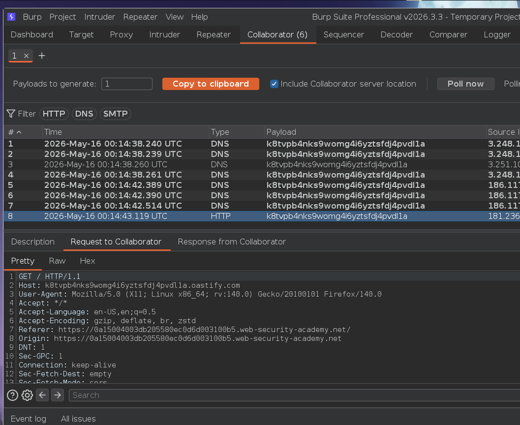Select interaction row 7 at 00:14:42.514
520x425 pixels.
[262, 206]
